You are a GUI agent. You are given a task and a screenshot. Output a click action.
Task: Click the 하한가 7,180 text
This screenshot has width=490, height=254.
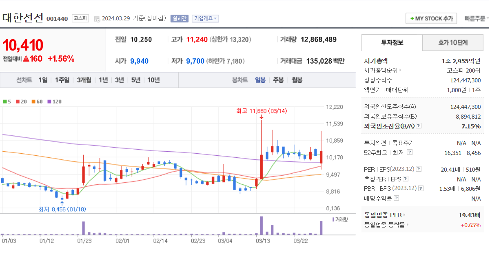click(226, 61)
